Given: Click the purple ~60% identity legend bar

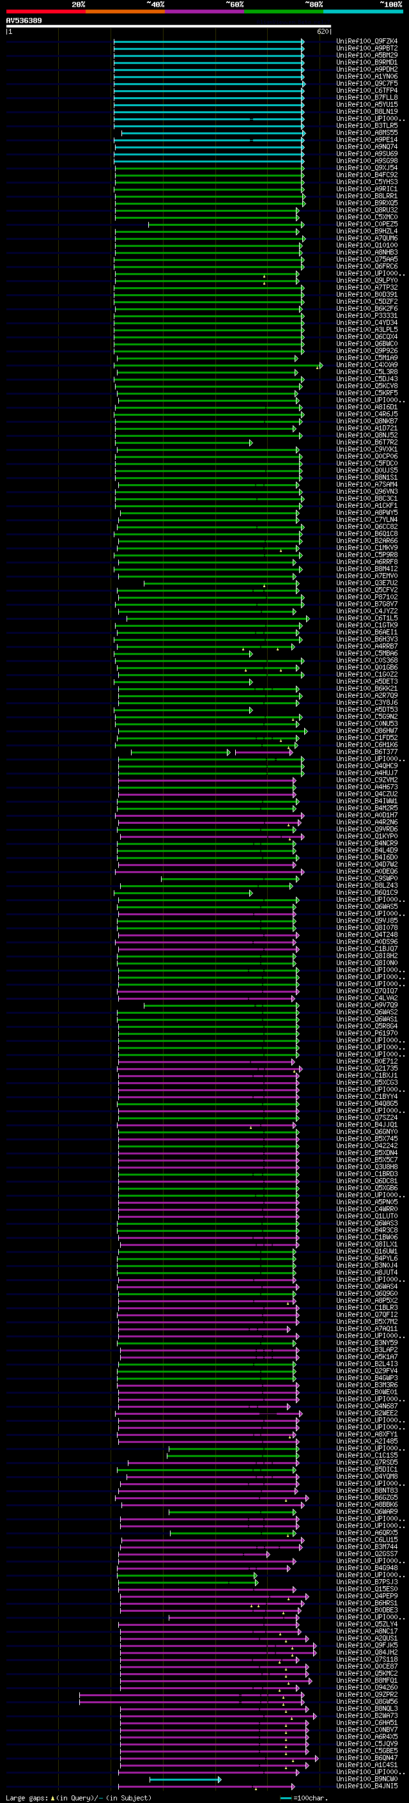Looking at the screenshot, I should click(205, 12).
